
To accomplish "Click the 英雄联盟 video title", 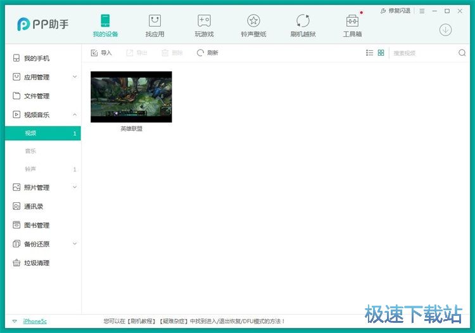I will click(x=131, y=129).
